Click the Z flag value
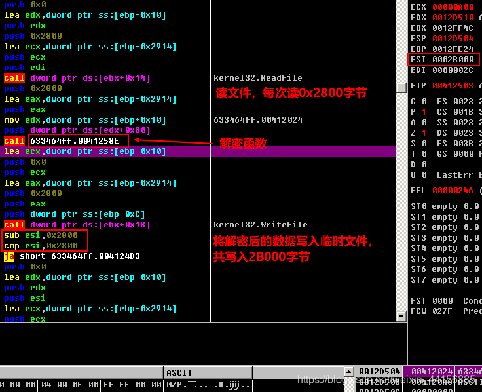This screenshot has height=392, width=482. (x=424, y=132)
